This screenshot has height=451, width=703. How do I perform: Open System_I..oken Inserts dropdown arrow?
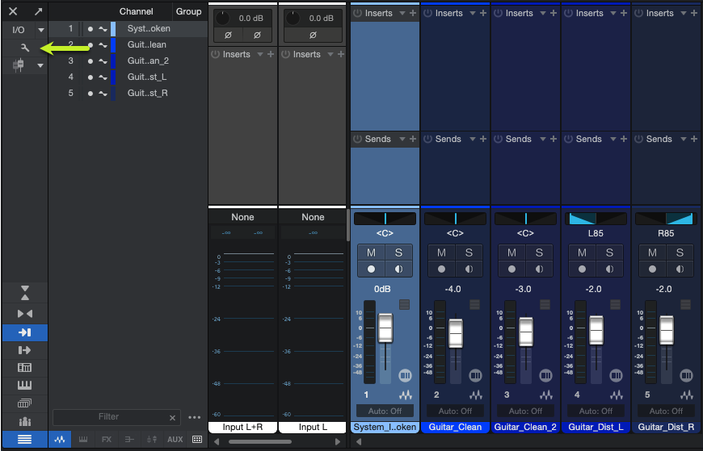[402, 13]
